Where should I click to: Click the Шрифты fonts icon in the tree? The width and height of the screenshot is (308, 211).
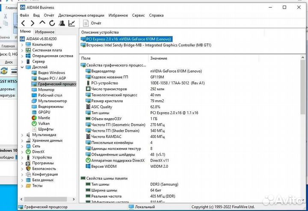[x=34, y=129]
